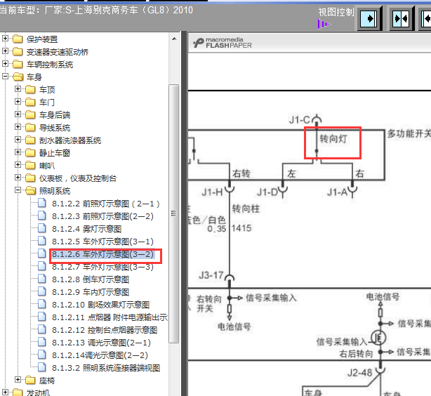
Task: Click the document icon for 8.1.2.4 雾灯示意图
Action: (x=42, y=228)
